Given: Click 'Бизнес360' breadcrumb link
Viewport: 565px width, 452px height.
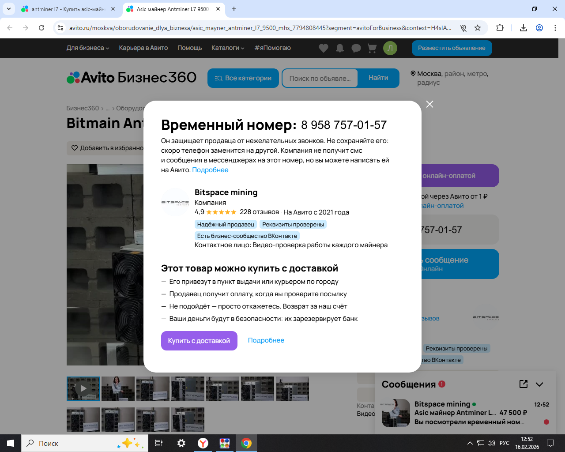Looking at the screenshot, I should [x=83, y=108].
